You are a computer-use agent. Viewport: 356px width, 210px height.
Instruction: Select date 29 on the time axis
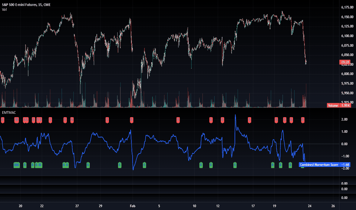point(100,206)
